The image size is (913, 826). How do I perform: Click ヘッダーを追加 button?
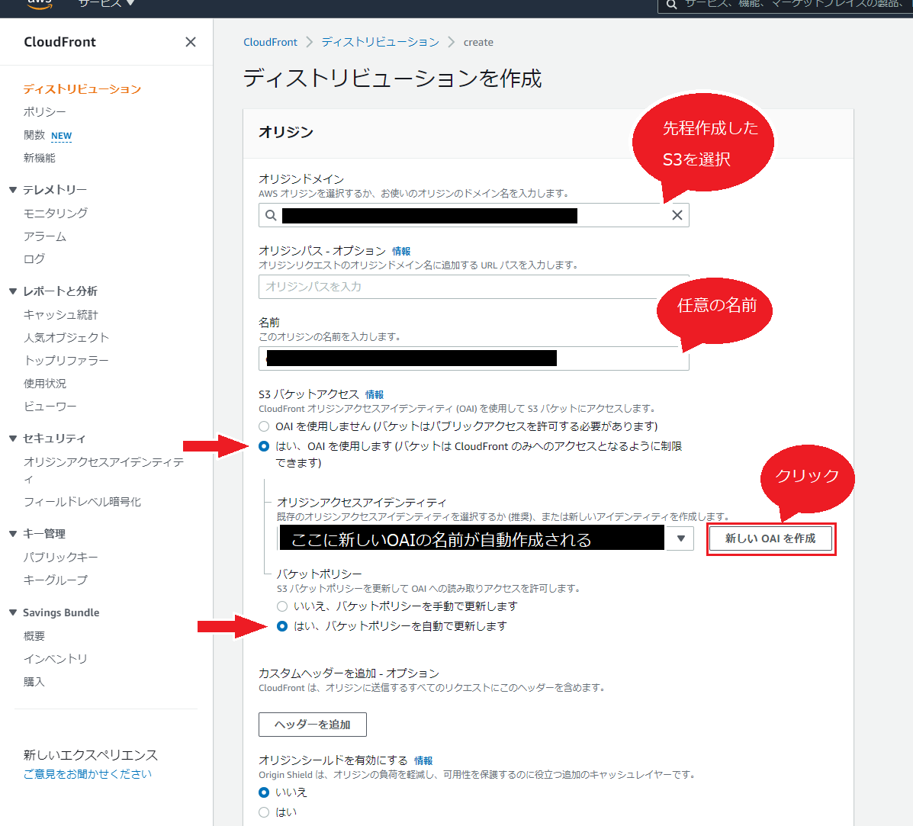coord(313,724)
